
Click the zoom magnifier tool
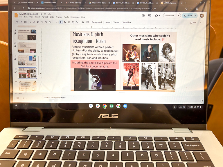point(46,22)
